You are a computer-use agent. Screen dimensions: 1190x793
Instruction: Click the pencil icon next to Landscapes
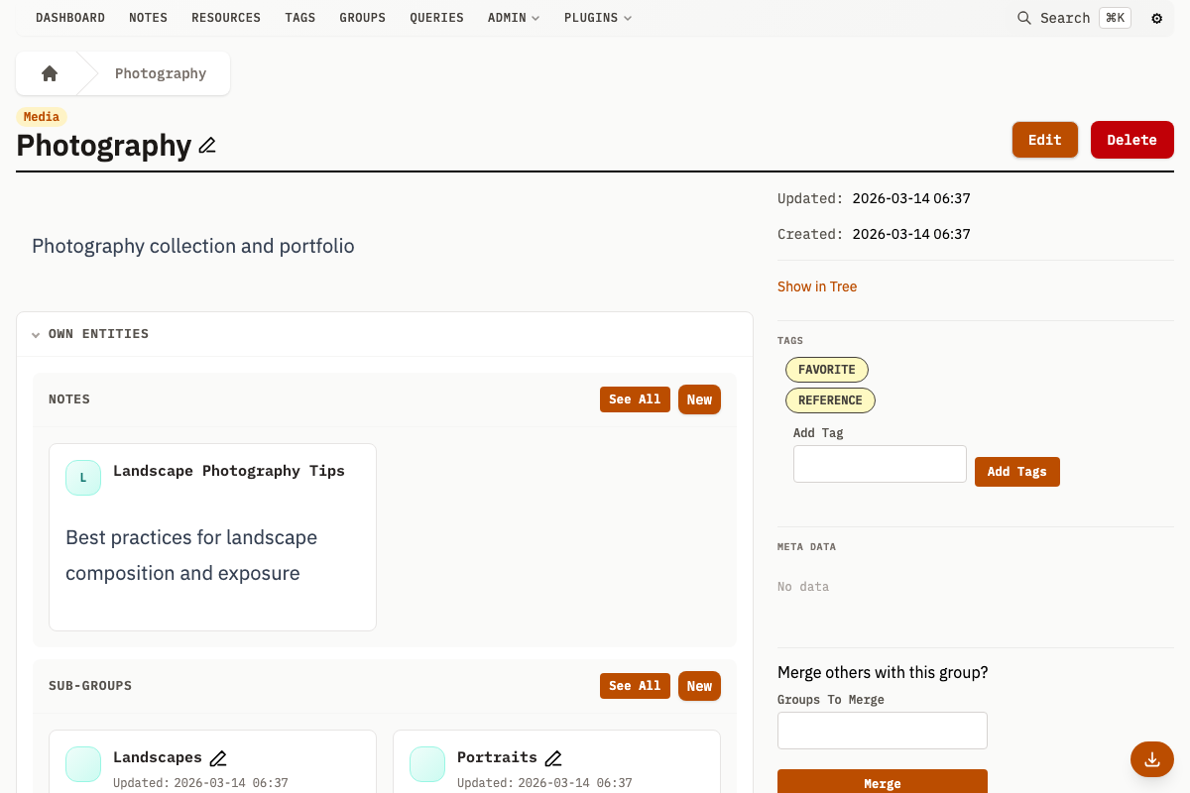point(218,757)
